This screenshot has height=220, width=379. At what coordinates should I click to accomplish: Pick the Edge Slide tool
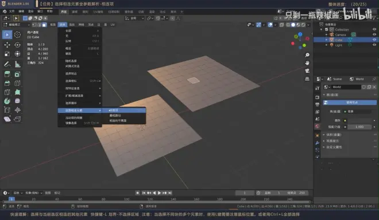point(7,110)
